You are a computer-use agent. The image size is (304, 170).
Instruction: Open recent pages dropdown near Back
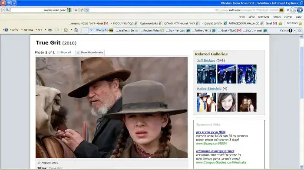288,10
